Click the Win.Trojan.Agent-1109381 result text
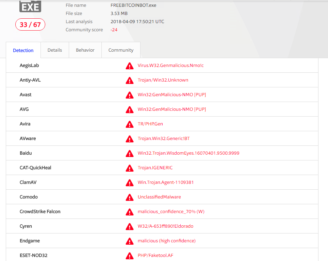Viewport: 328px width, 261px height. coord(166,182)
